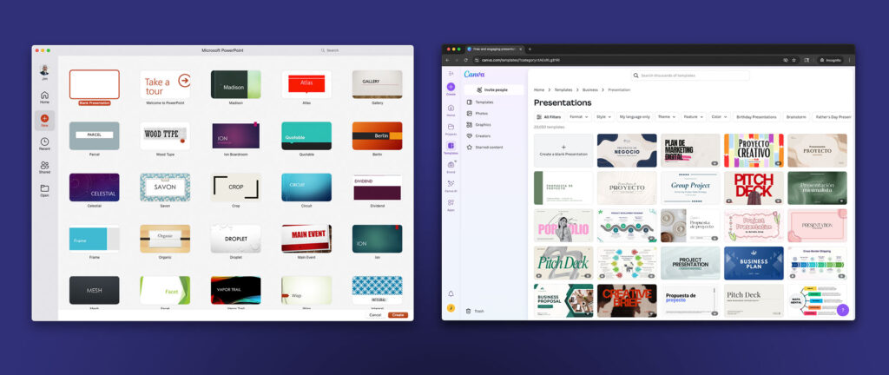
Task: Open All filters in Canva
Action: tap(549, 116)
